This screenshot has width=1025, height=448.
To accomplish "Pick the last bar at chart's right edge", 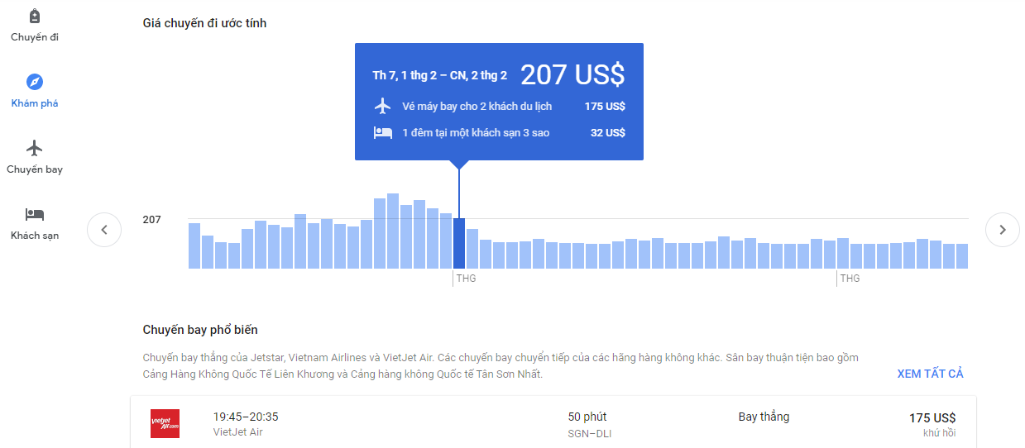I will pos(961,255).
